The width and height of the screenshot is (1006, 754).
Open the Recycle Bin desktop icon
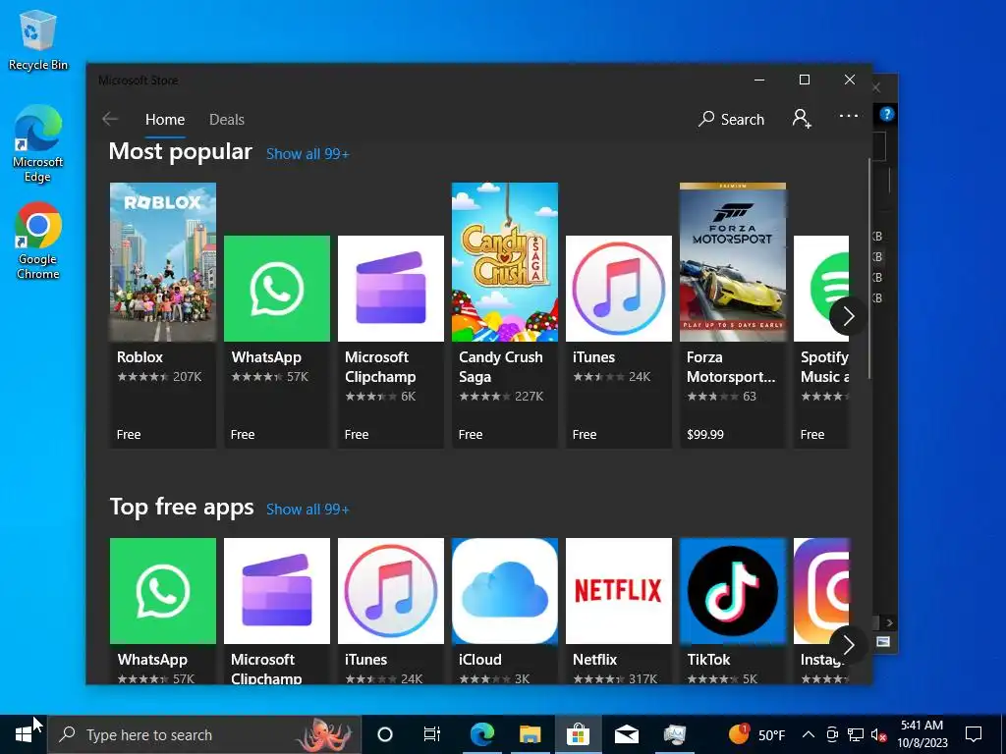38,39
